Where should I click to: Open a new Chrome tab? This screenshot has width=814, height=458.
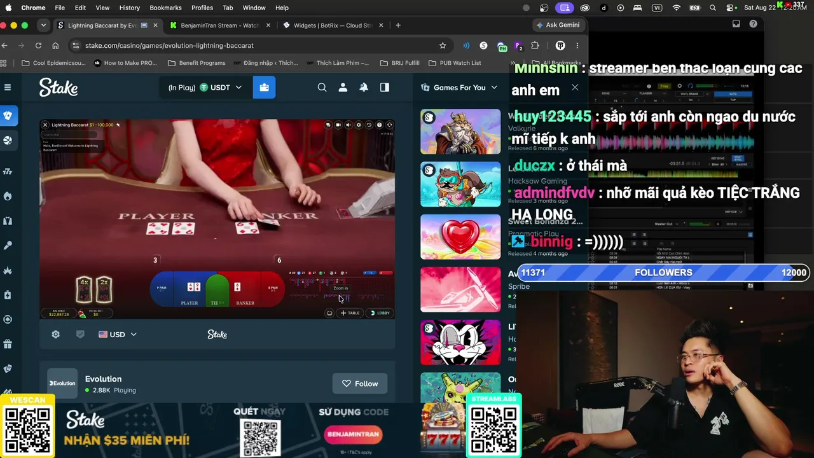[x=398, y=25]
